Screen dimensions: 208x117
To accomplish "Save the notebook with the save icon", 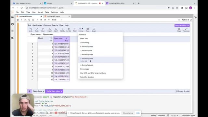I will coord(18,20).
